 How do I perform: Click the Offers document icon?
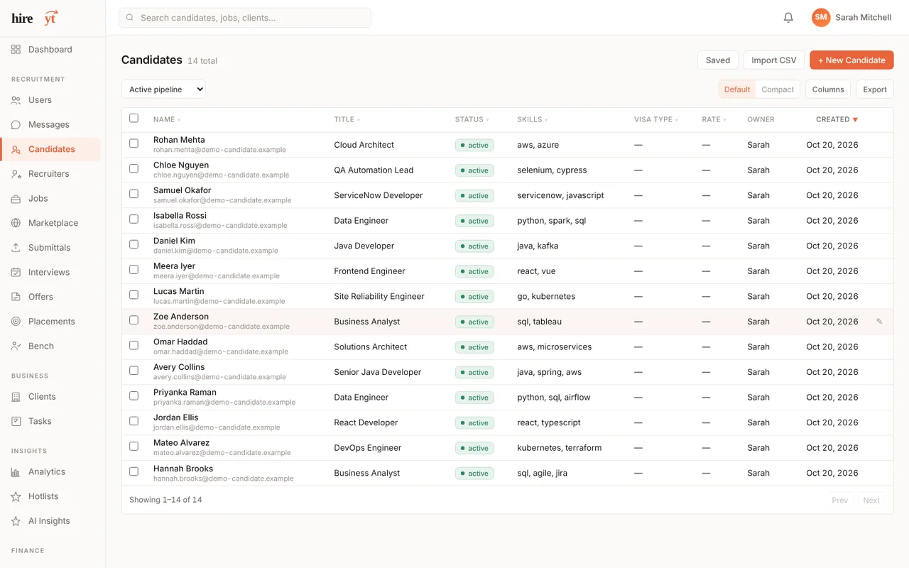point(16,297)
